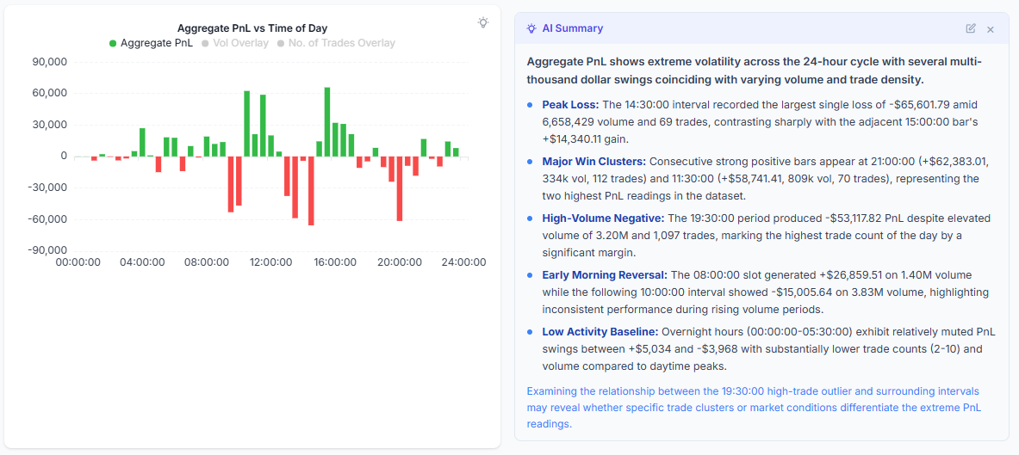
Task: Click the edit pencil icon in AI Summary
Action: point(971,28)
